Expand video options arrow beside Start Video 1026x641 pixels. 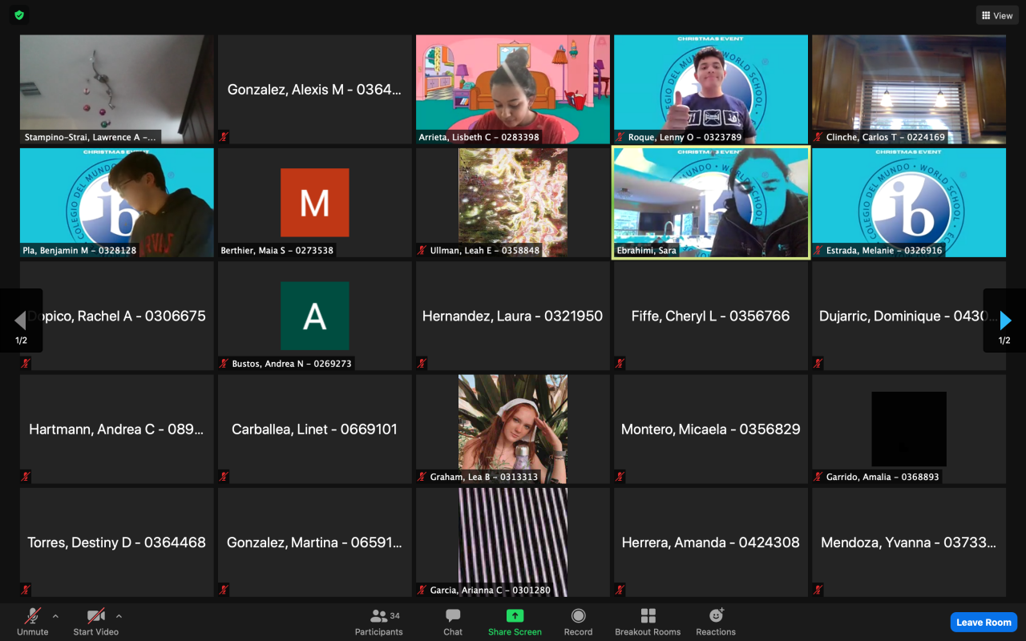(119, 616)
